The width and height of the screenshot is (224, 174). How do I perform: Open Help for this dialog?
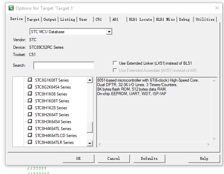(204, 159)
